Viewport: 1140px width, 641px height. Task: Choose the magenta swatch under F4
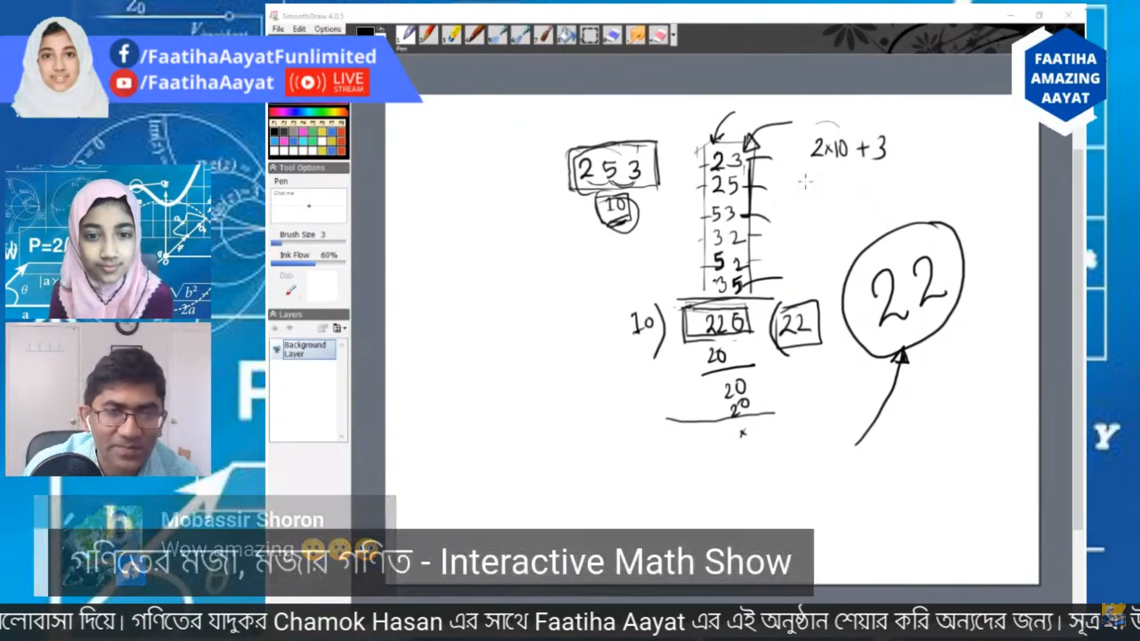click(x=303, y=132)
